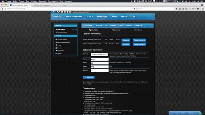This screenshot has height=115, width=205.
Task: Click the 'Выход' logout icon
Action: tap(56, 53)
